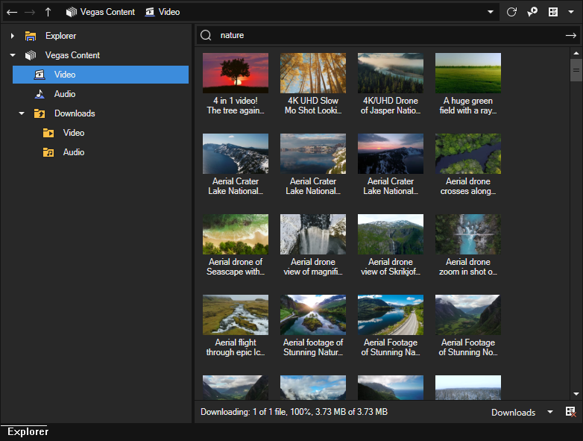
Task: Go back with the left arrow
Action: point(11,12)
